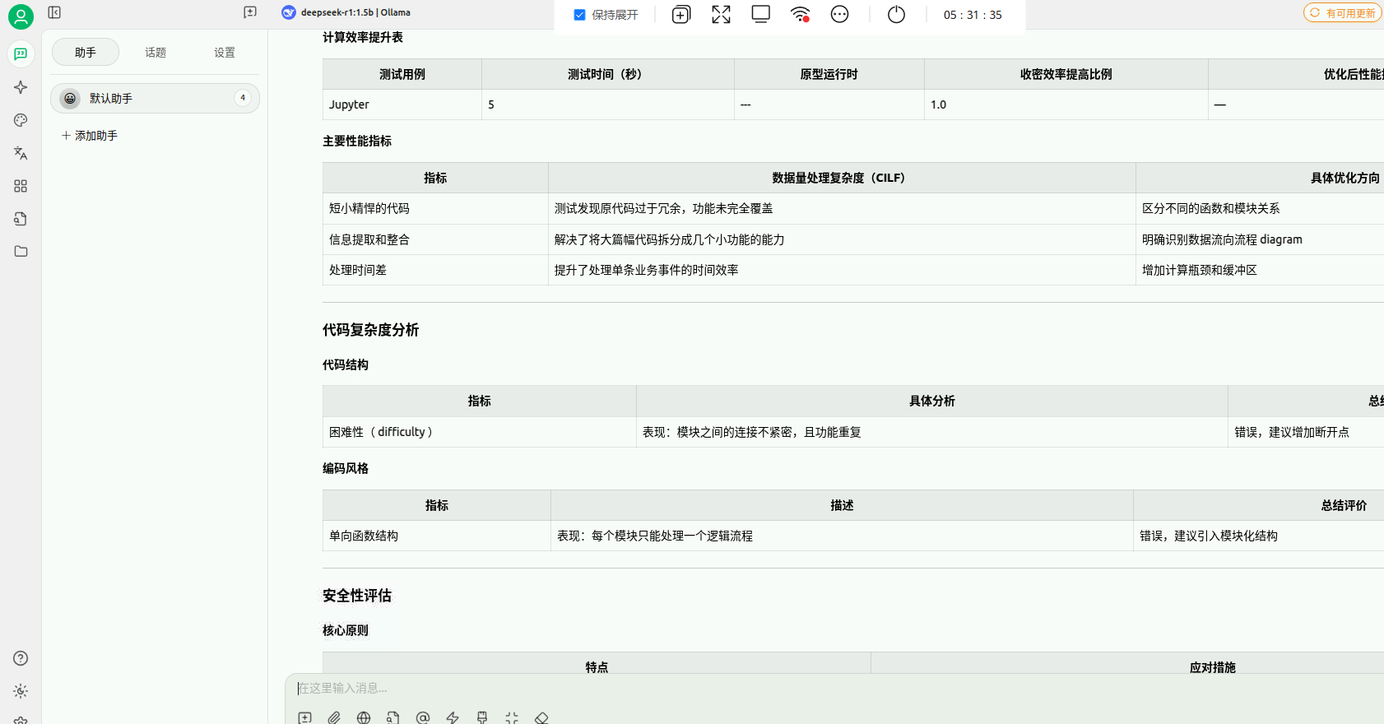Click 添加助手 to add an assistant
This screenshot has height=724, width=1384.
(90, 136)
